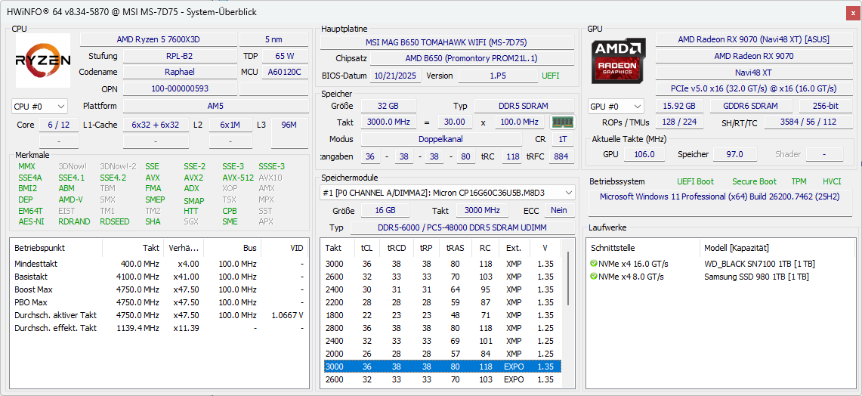This screenshot has height=396, width=862.
Task: Click the BIOS-Datum 10/21/2025 field
Action: click(395, 76)
